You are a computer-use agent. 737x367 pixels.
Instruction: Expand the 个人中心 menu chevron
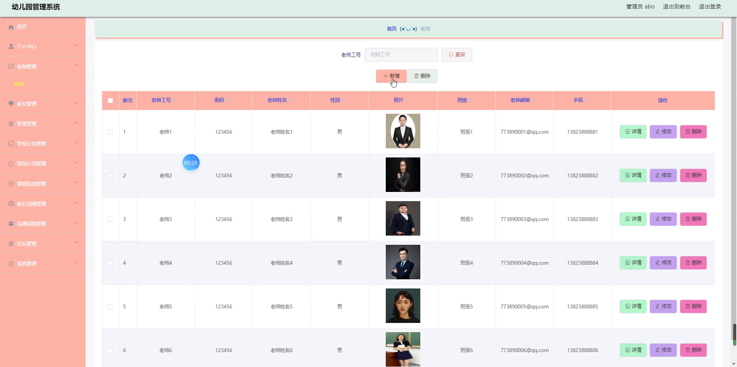coord(77,46)
